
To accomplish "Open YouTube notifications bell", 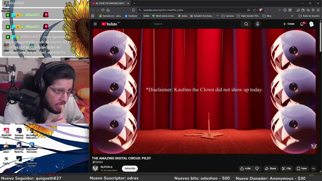I will pos(302,24).
